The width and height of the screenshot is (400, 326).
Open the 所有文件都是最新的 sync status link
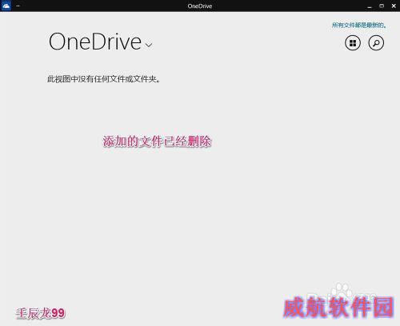coord(359,26)
